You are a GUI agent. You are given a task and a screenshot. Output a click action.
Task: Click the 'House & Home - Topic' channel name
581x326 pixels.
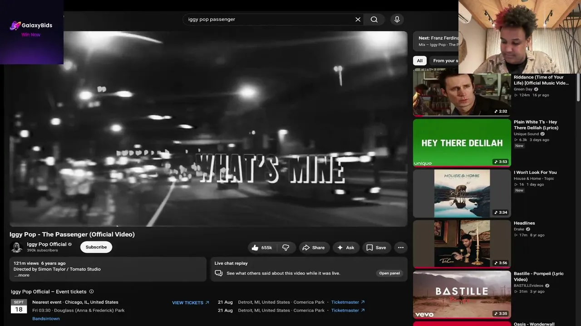click(x=534, y=178)
